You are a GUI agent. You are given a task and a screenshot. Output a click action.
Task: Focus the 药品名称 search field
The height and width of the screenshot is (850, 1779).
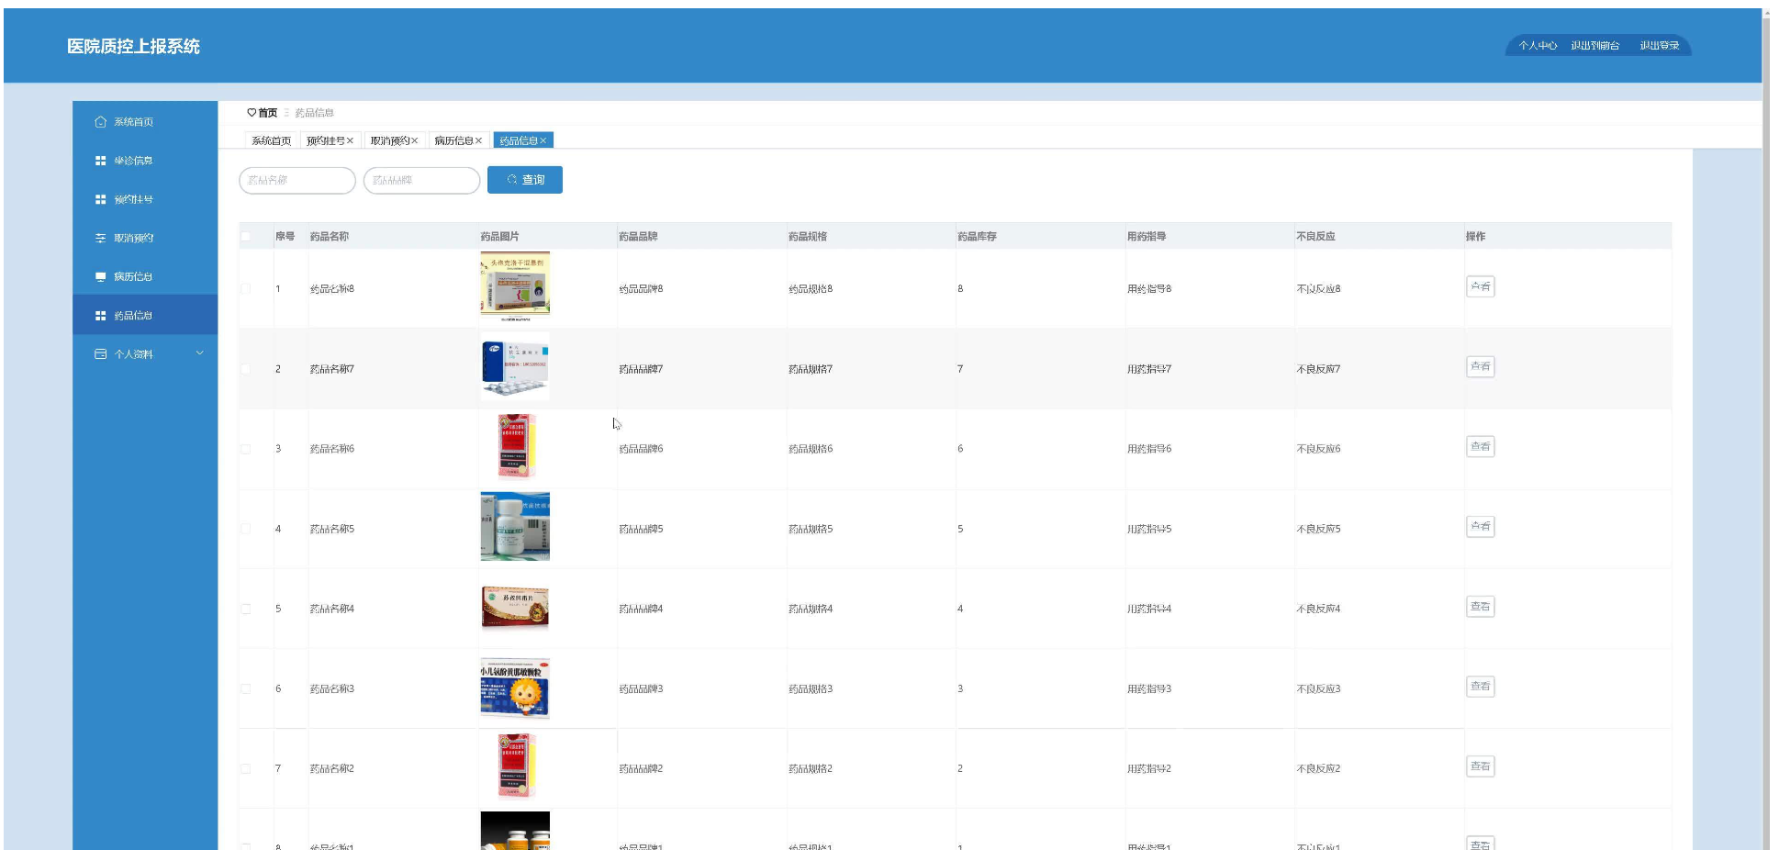click(297, 180)
